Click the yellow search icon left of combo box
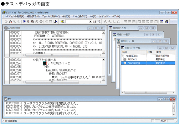The height and width of the screenshot is (125, 180). [63, 22]
